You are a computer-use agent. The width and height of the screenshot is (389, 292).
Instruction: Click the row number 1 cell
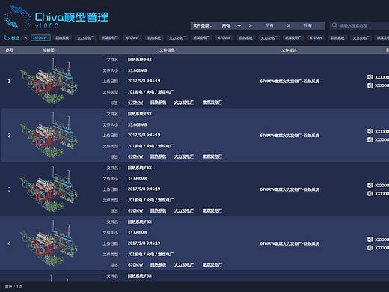[9, 81]
